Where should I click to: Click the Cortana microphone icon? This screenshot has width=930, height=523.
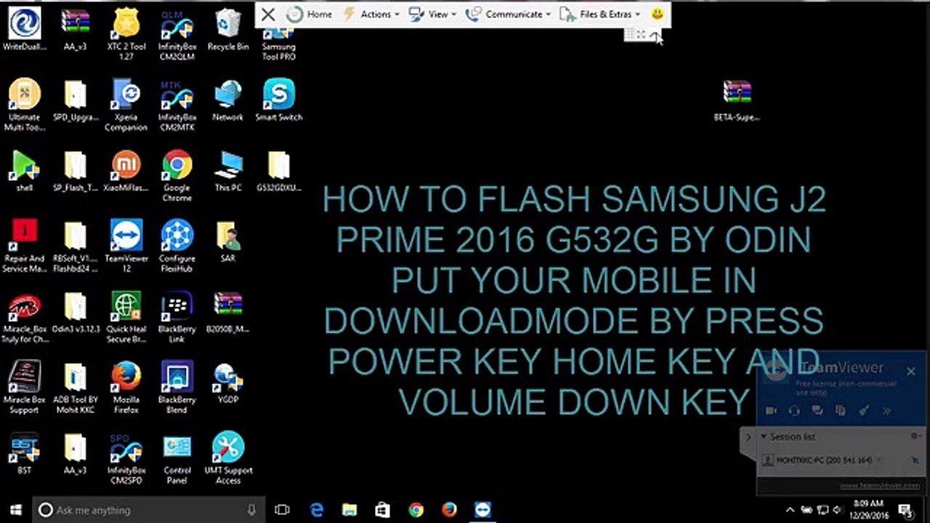tap(251, 510)
